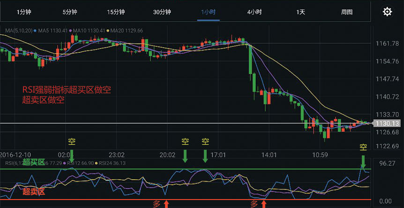
Task: Click the 14:01 time axis marker
Action: 267,155
